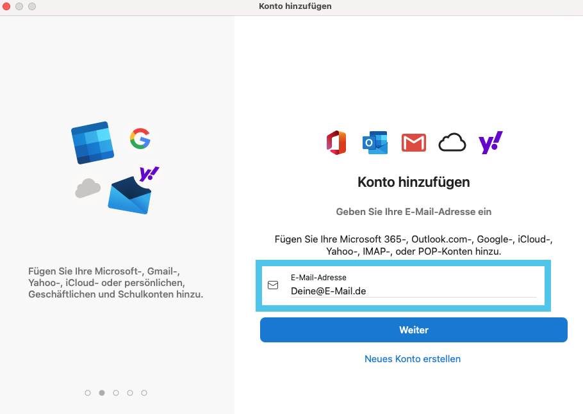Click the grey cloud illustration icon
Image resolution: width=583 pixels, height=414 pixels.
[x=88, y=188]
